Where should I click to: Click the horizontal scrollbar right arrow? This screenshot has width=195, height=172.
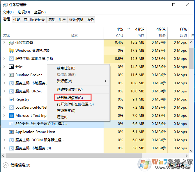pos(187,156)
